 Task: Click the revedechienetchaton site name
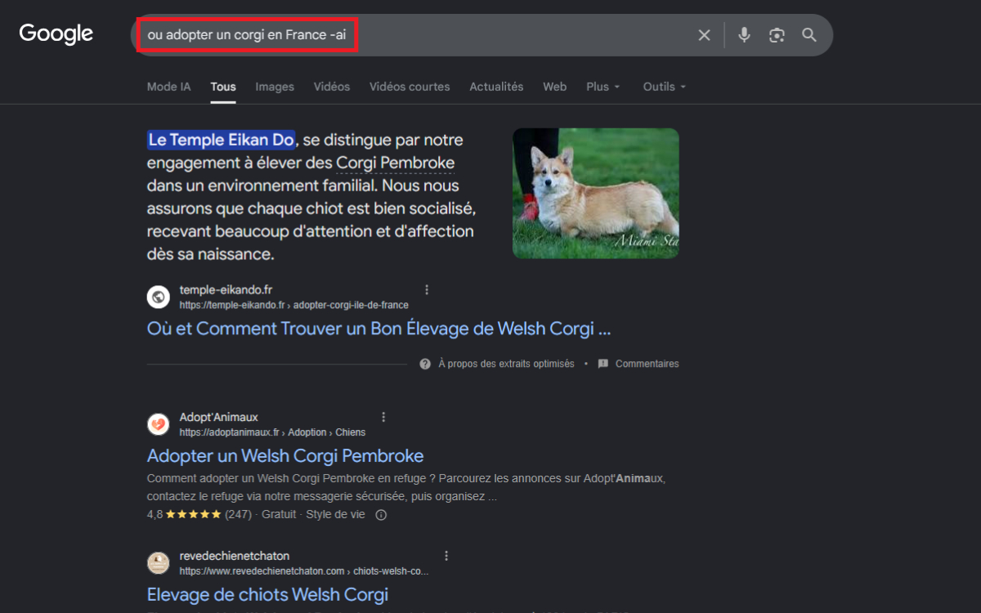pos(235,556)
